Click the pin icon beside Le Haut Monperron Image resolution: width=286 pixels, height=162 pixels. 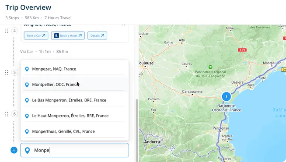(27, 116)
